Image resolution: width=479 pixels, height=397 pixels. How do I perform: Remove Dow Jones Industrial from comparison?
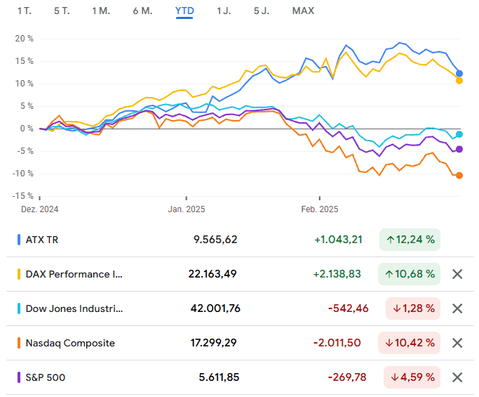(x=457, y=308)
